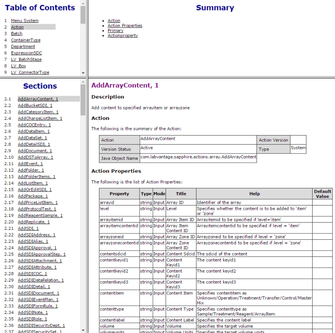Open Department contents link
The width and height of the screenshot is (335, 333).
[23, 47]
